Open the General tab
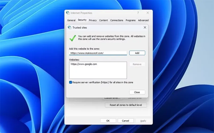The image size is (214, 133). pyautogui.click(x=71, y=20)
